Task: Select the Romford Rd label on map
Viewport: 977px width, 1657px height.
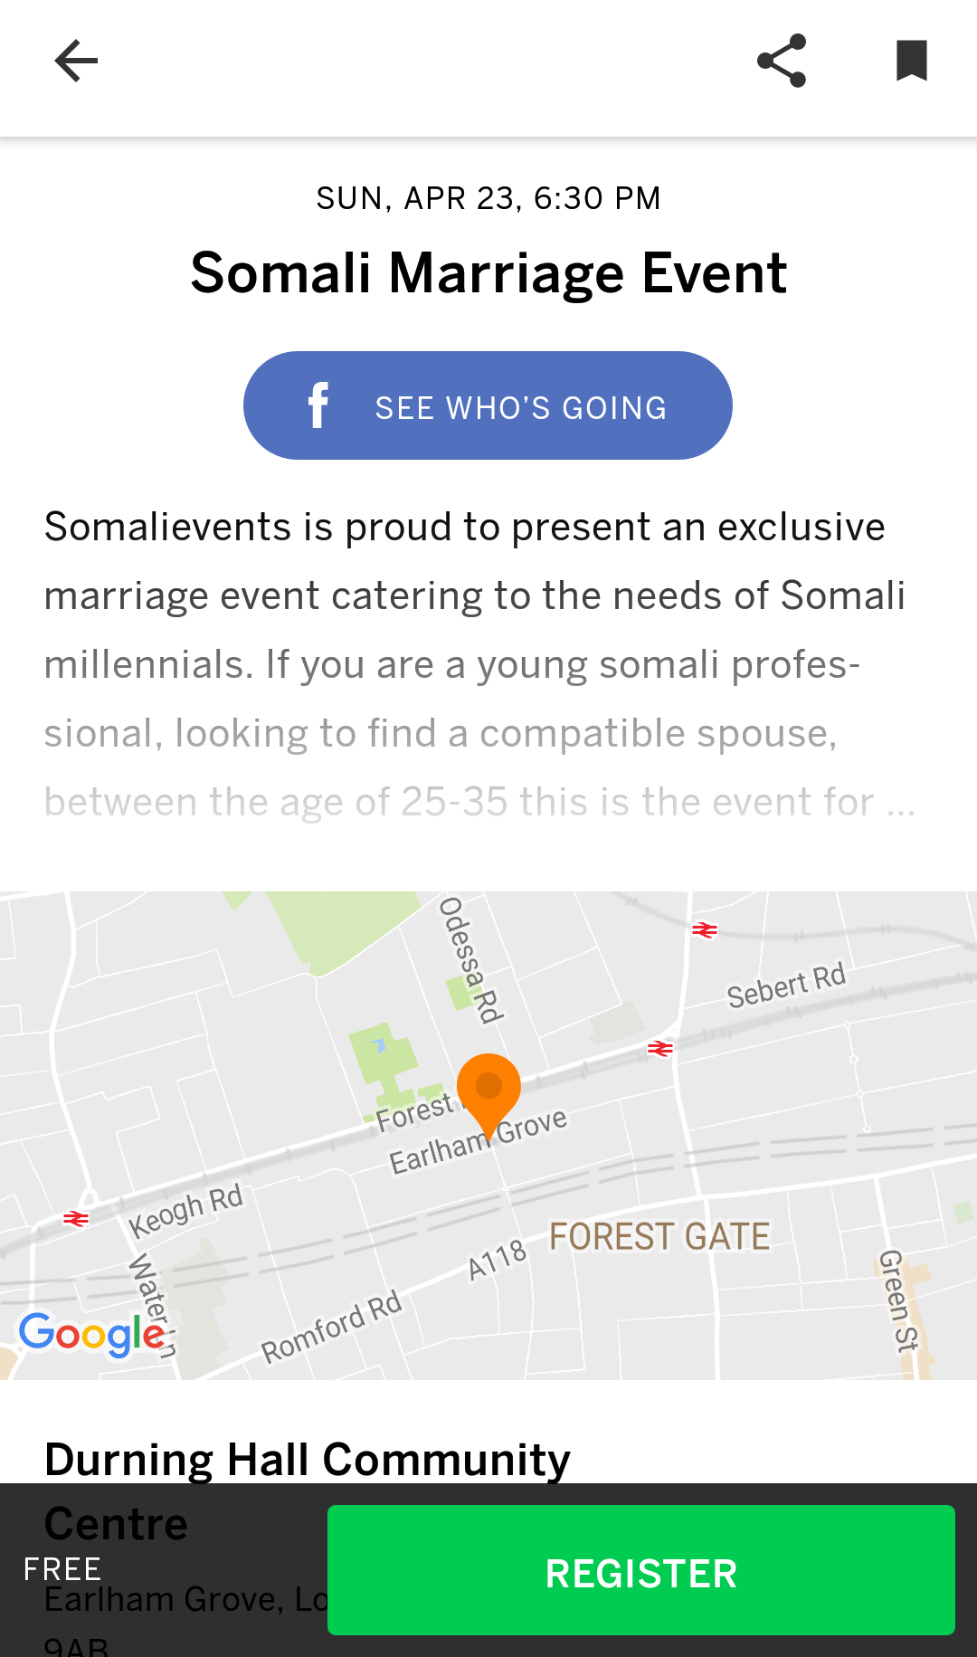Action: coord(331,1327)
